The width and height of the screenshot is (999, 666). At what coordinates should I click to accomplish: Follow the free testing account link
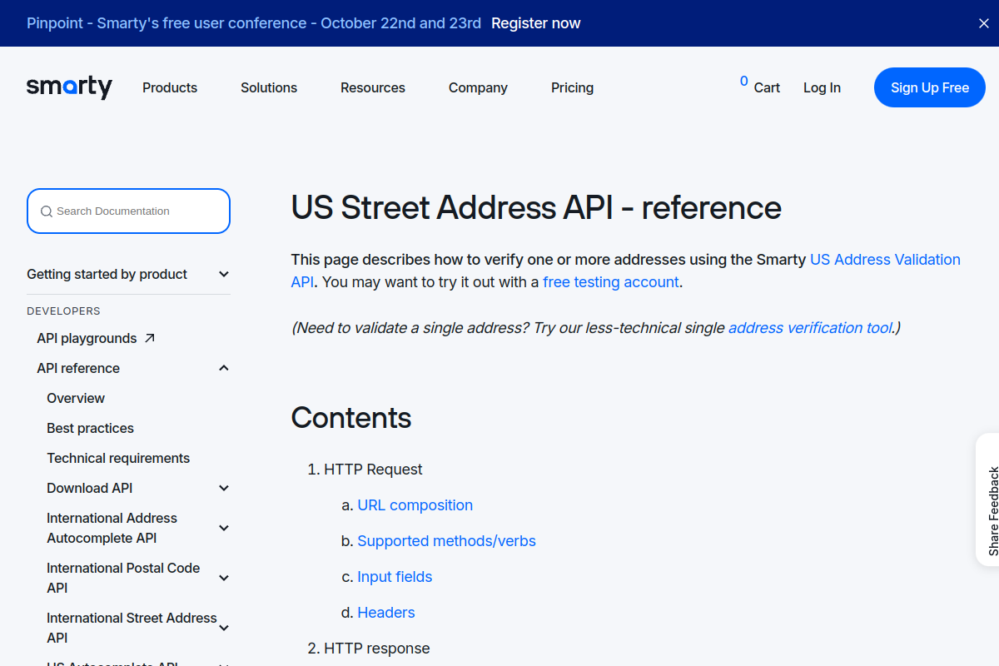click(x=611, y=282)
